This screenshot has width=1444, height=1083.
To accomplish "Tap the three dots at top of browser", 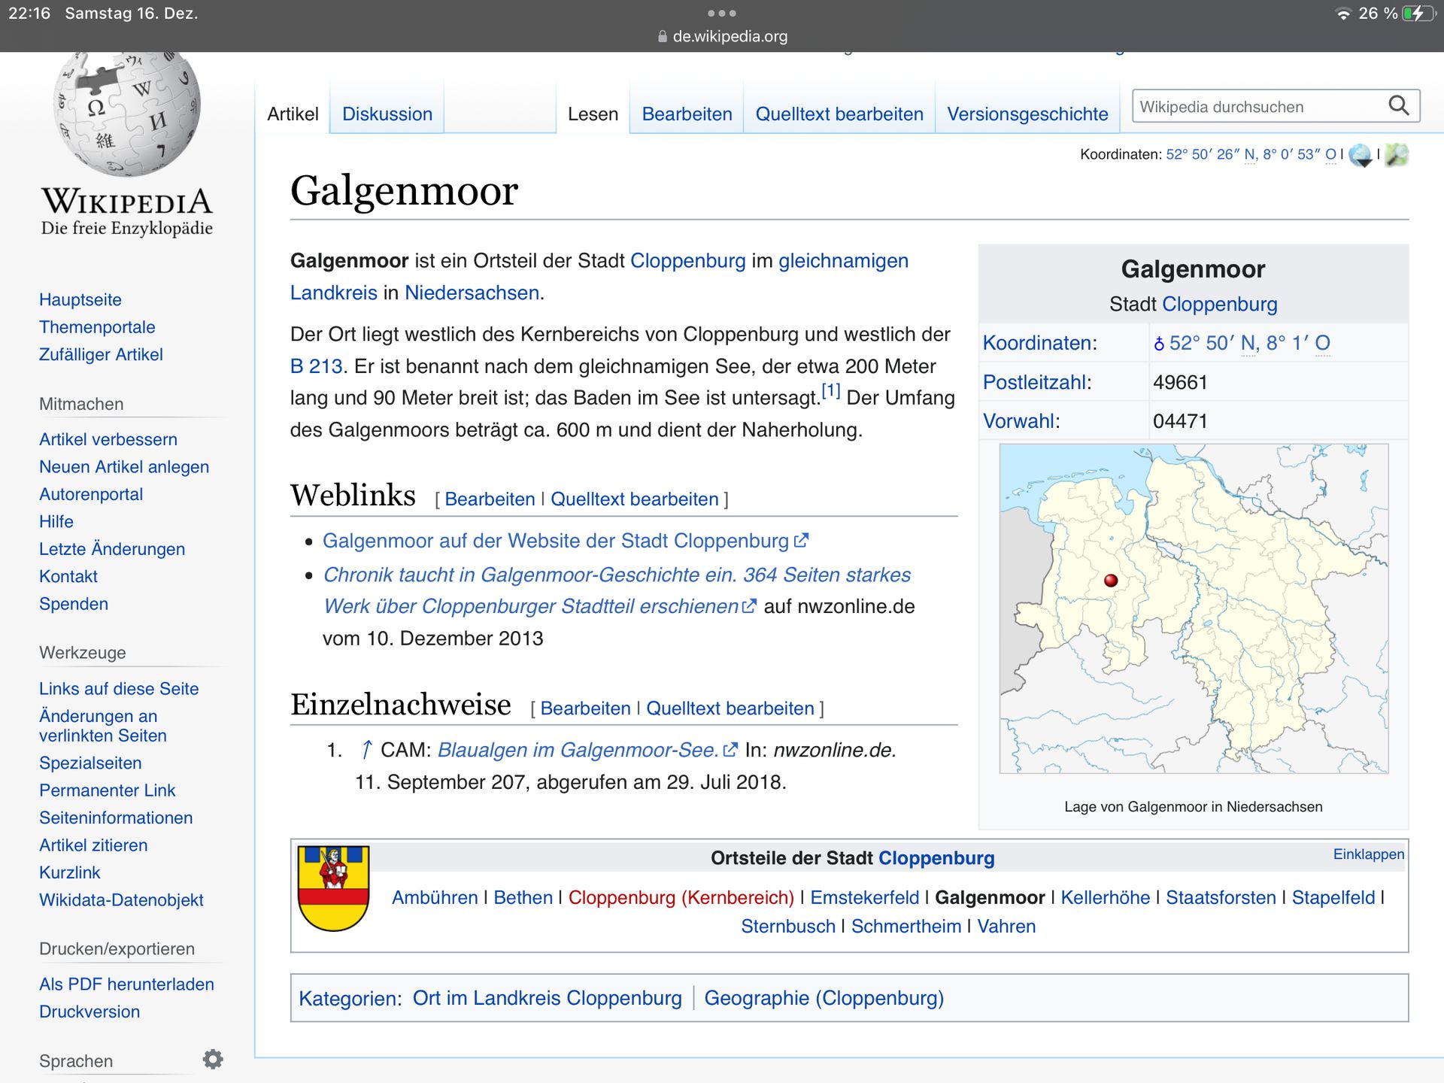I will 722,14.
